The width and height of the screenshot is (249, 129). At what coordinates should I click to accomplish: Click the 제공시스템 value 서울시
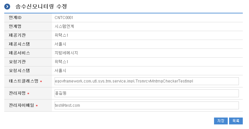coord(60,44)
